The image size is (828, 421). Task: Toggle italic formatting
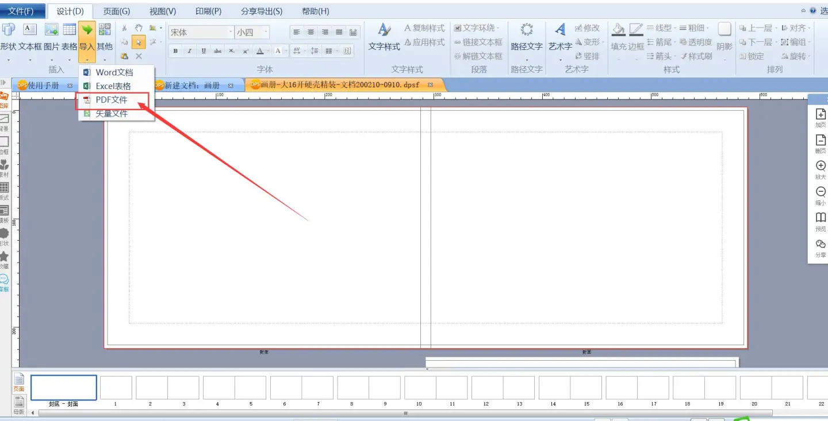(x=190, y=51)
